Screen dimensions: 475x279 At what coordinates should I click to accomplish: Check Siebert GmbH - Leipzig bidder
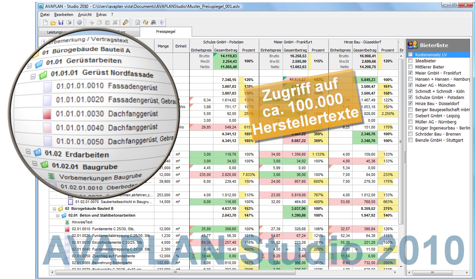click(x=411, y=116)
